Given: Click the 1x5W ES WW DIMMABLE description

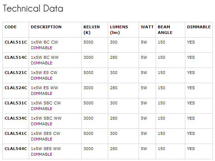Looking at the screenshot, I should click(x=44, y=91).
